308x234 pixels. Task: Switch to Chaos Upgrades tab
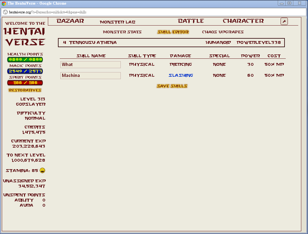(223, 32)
